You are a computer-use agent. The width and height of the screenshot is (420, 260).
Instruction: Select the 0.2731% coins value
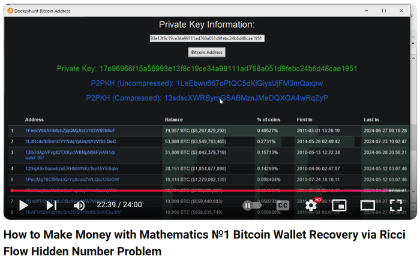point(266,141)
